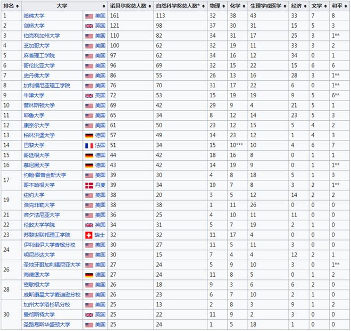Click the UK flag next to 剑桥大学
The width and height of the screenshot is (351, 331).
(88, 26)
